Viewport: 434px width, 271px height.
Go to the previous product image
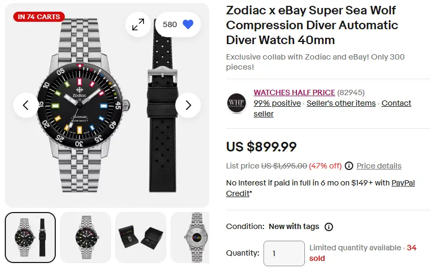click(x=26, y=105)
